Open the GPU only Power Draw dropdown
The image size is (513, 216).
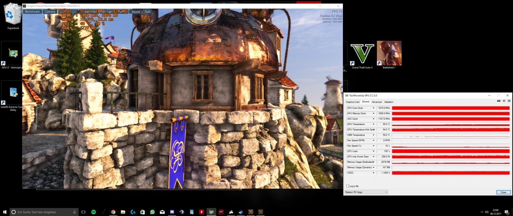tap(374, 157)
